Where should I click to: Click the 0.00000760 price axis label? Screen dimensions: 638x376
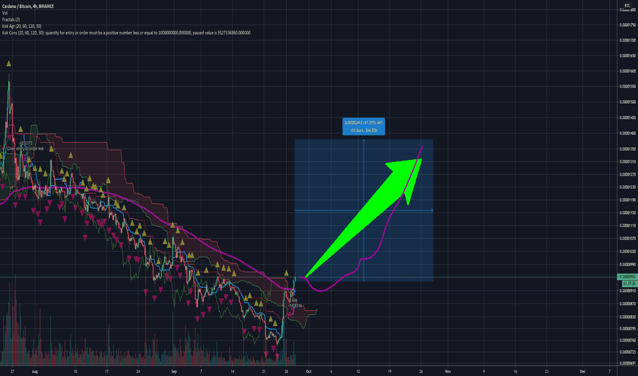(x=628, y=340)
